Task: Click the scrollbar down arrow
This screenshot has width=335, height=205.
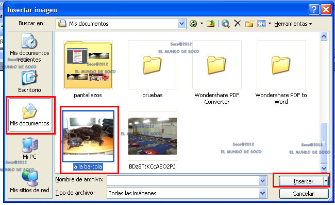Action: tap(324, 168)
